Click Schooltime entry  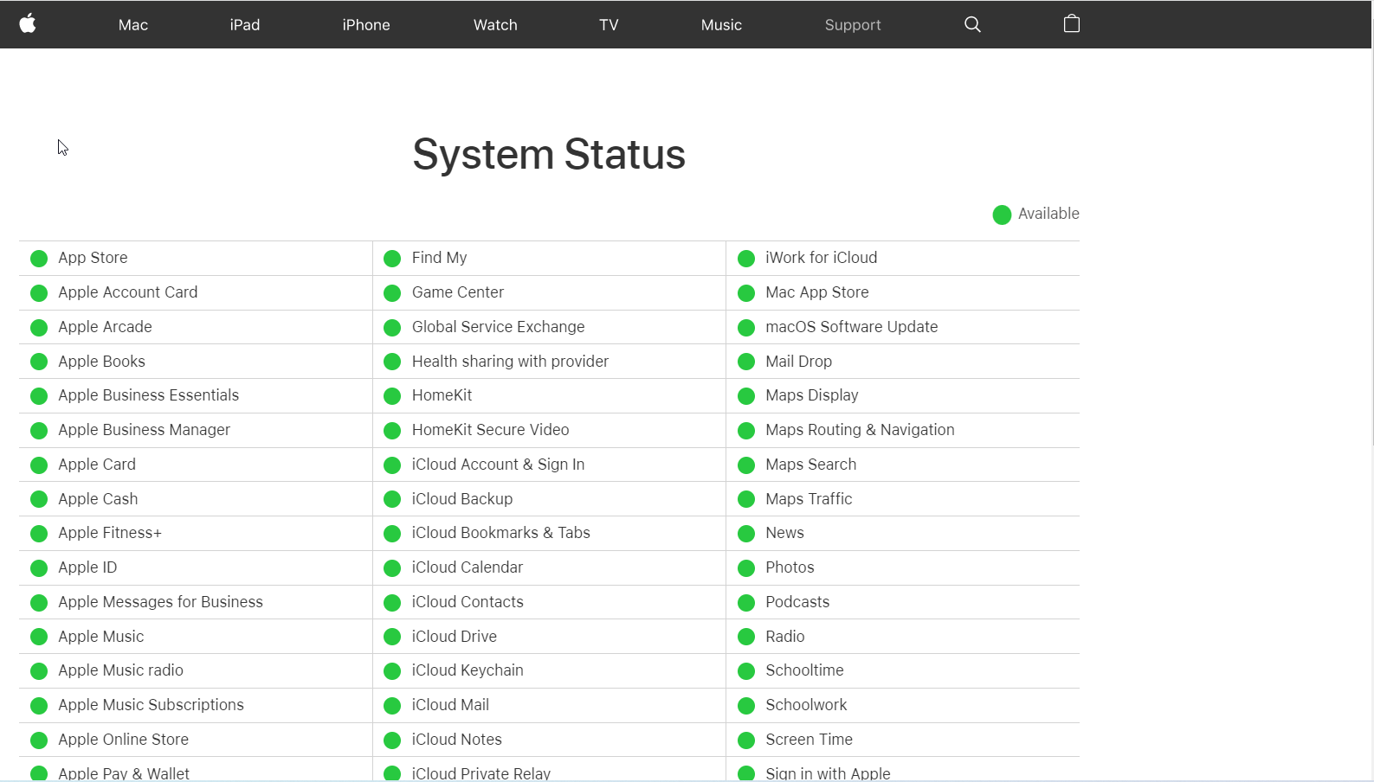coord(804,670)
